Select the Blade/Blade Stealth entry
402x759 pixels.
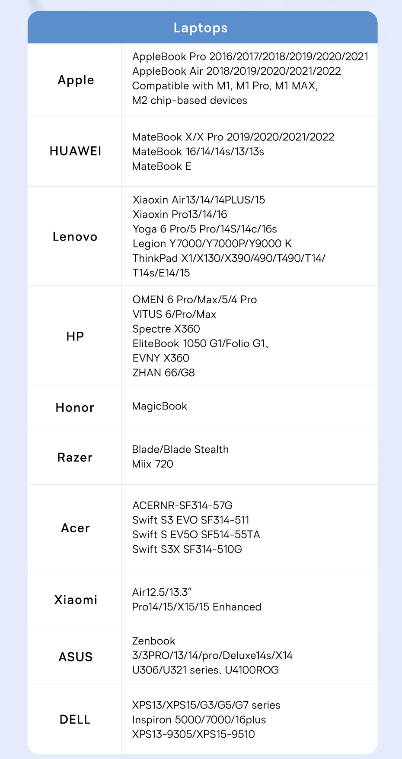tap(180, 449)
